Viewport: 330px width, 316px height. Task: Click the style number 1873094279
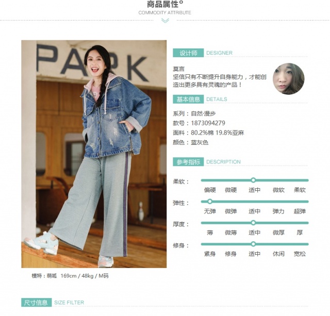coord(208,123)
